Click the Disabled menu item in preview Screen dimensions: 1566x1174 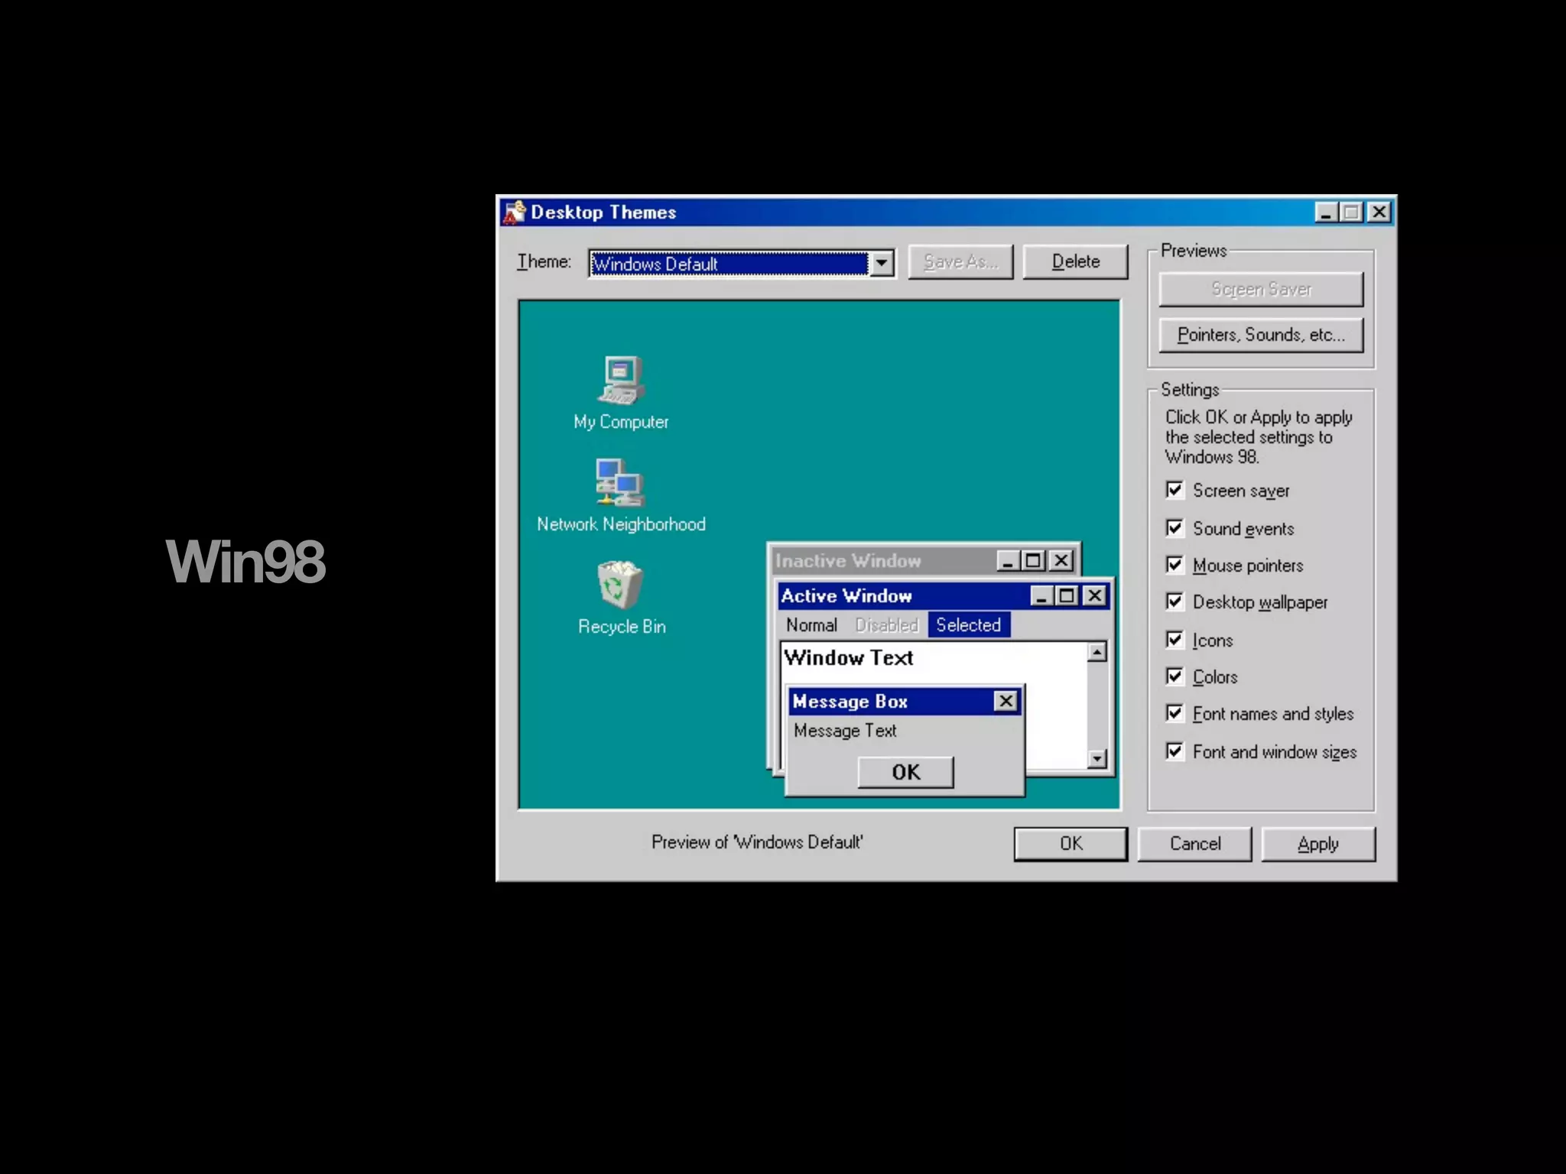(x=886, y=624)
